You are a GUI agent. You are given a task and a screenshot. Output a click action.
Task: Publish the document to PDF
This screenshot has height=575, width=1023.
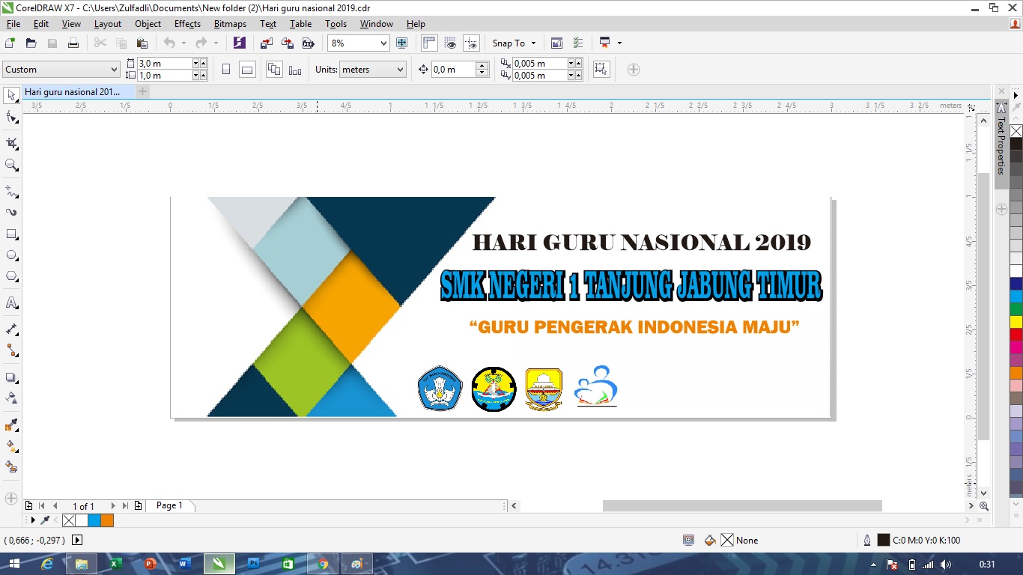308,43
